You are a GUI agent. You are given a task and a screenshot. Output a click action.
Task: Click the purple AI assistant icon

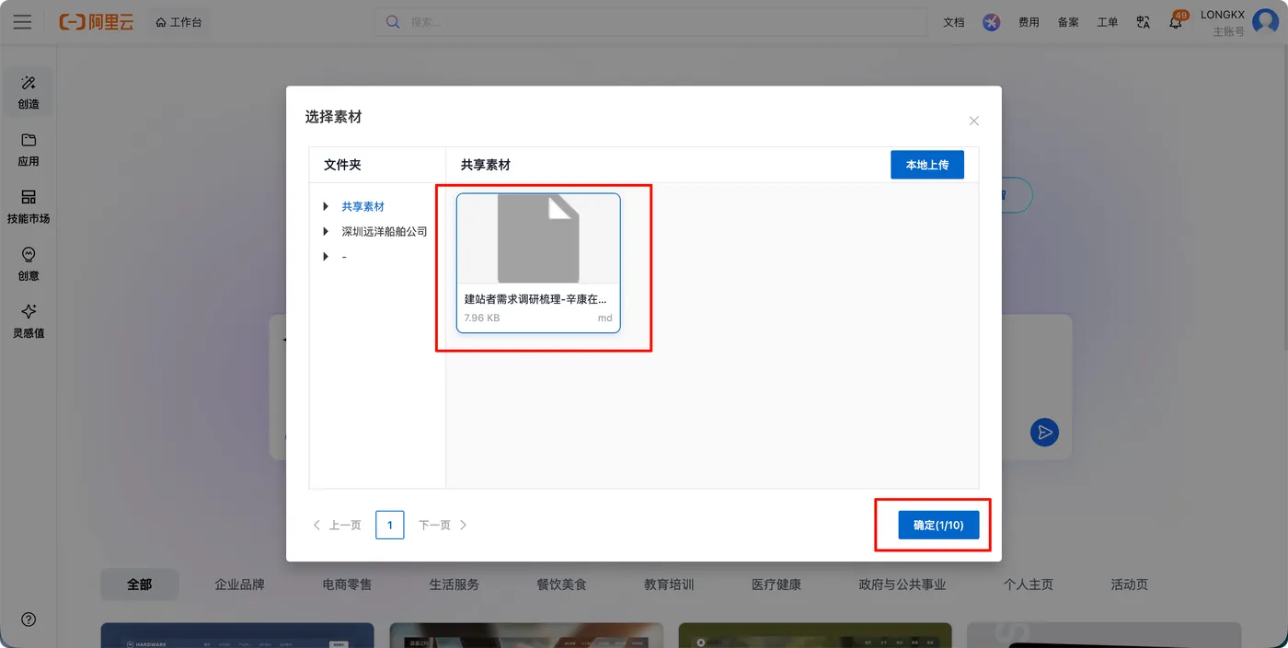(991, 22)
